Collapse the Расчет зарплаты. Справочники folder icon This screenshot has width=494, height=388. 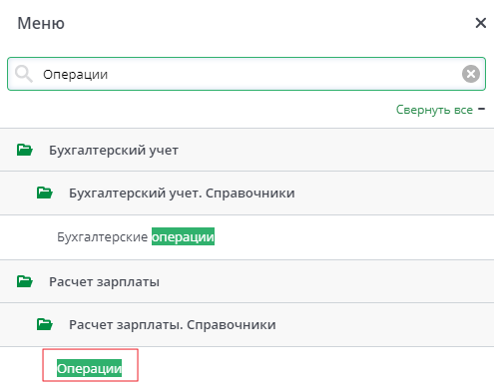pos(45,324)
